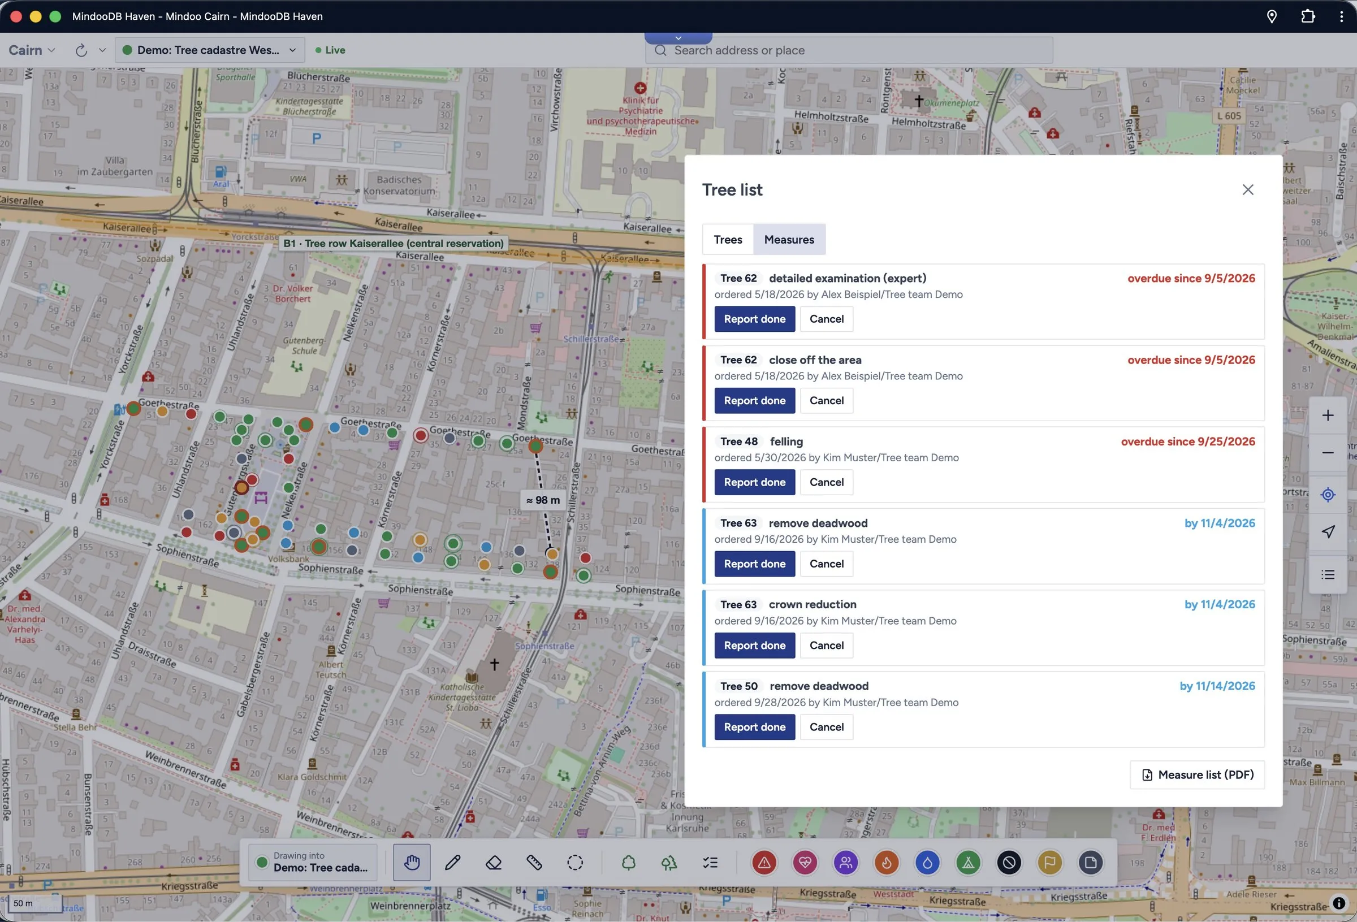Click the Search address or place field
Image resolution: width=1357 pixels, height=922 pixels.
pos(849,50)
